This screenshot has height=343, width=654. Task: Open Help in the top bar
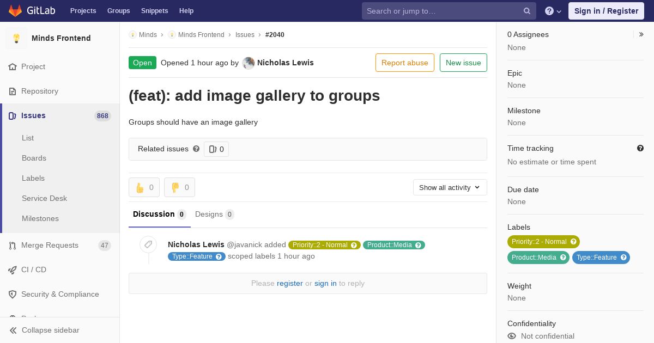click(186, 11)
